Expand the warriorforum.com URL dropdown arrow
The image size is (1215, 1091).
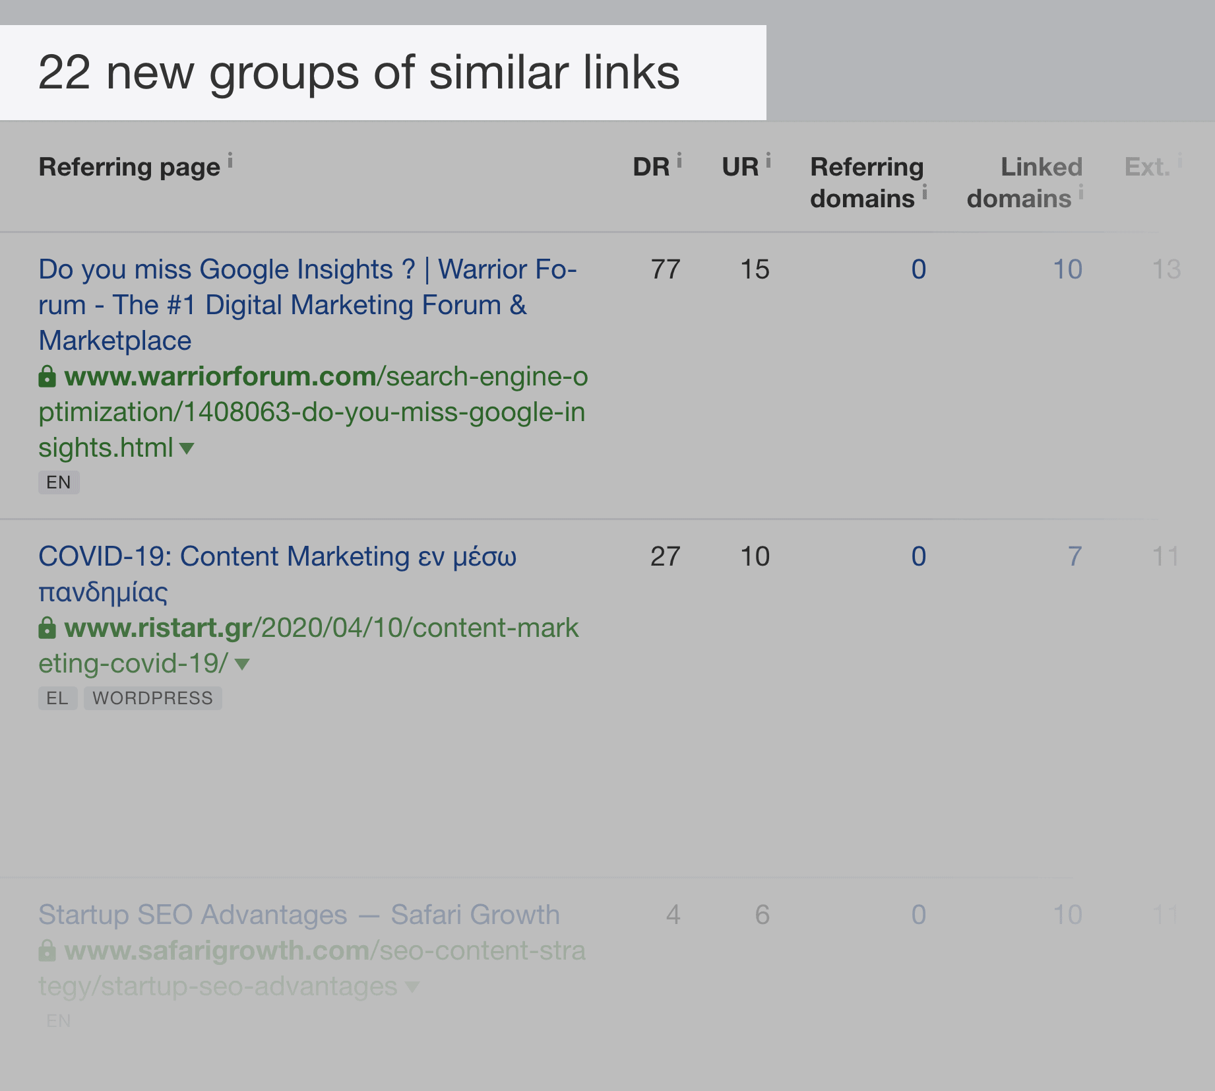click(187, 449)
